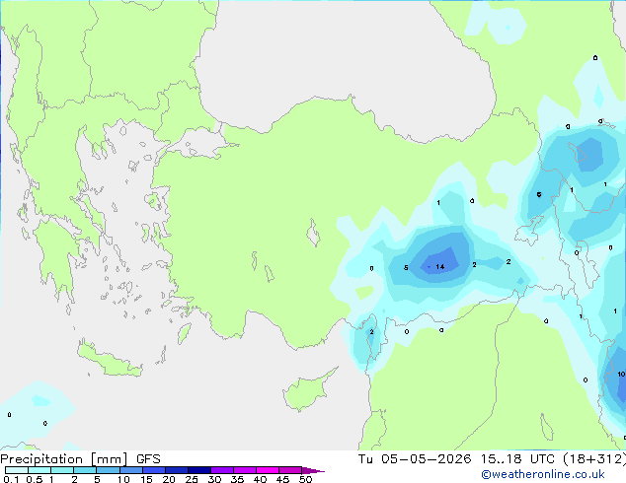The width and height of the screenshot is (626, 483).
Task: Click the island of Cyprus
Action: point(307,390)
